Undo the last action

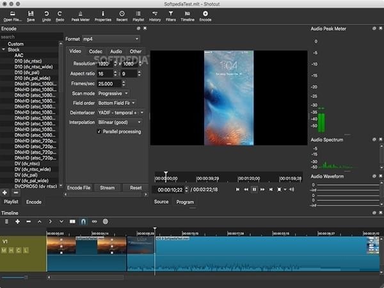click(46, 17)
